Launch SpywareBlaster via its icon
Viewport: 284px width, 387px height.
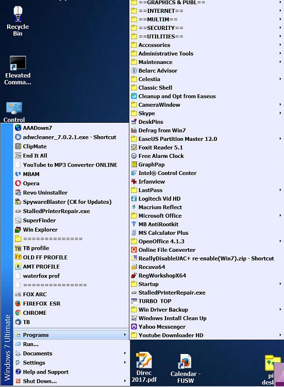18,202
